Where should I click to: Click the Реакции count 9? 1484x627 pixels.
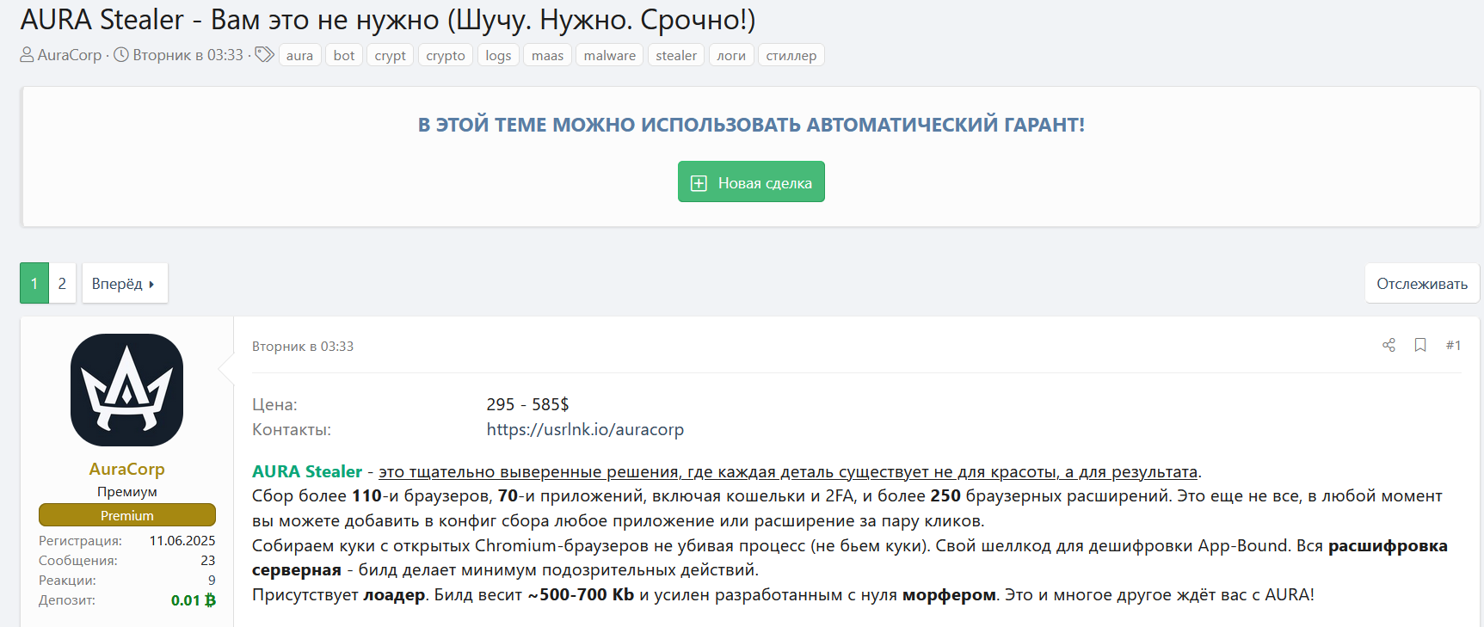pos(212,581)
